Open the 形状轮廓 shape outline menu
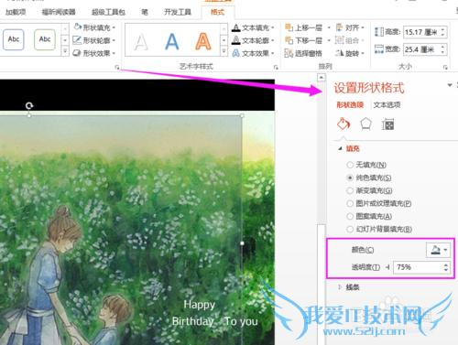 [x=94, y=40]
